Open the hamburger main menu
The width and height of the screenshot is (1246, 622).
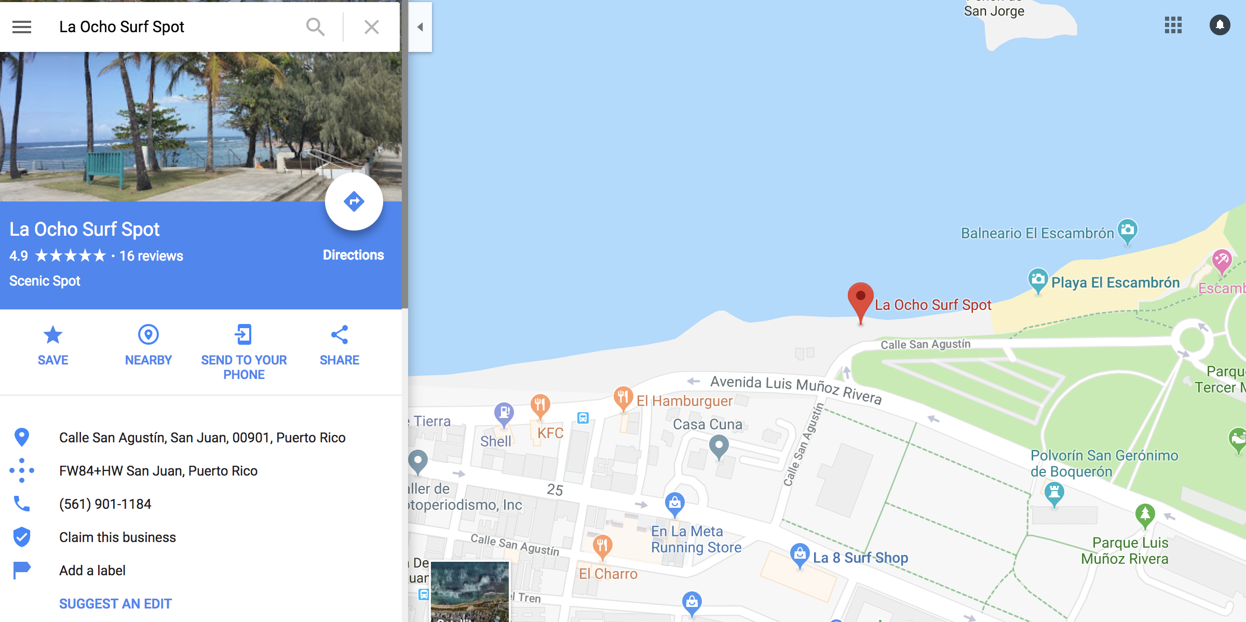pyautogui.click(x=22, y=26)
